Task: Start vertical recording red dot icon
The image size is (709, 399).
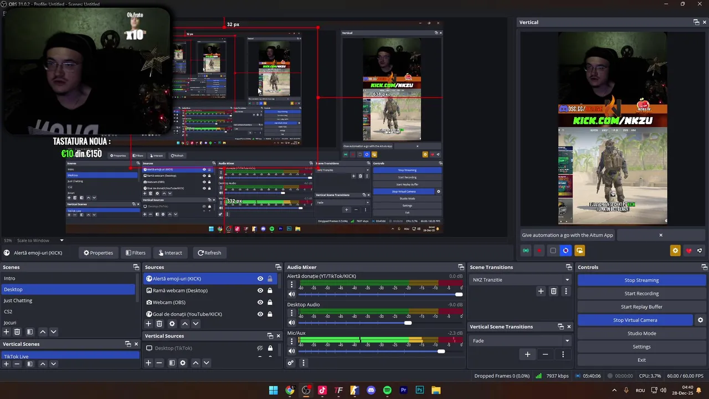Action: 539,250
